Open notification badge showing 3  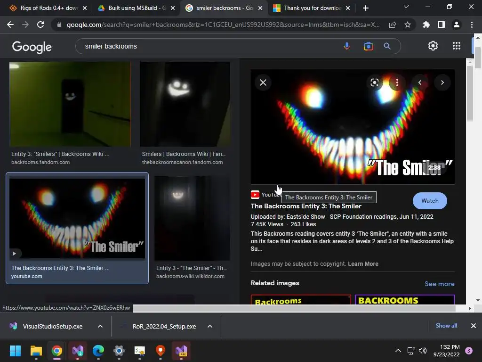click(469, 351)
